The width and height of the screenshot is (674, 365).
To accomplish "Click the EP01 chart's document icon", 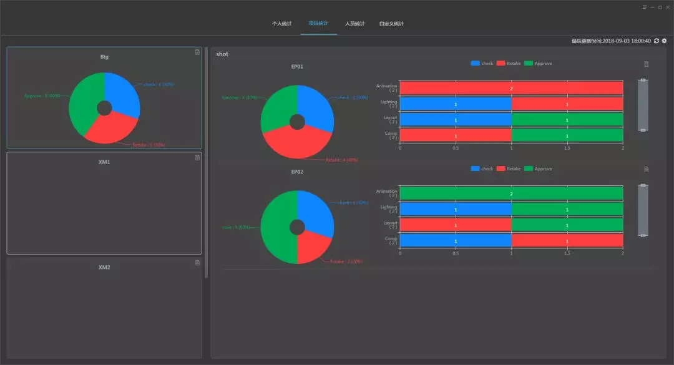I will click(646, 64).
